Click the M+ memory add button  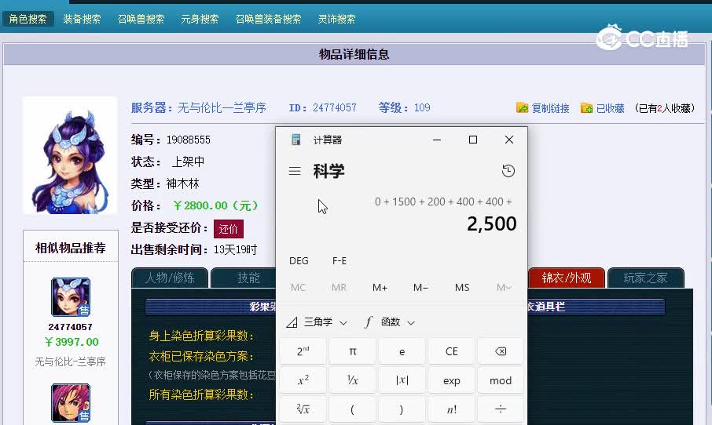(380, 287)
